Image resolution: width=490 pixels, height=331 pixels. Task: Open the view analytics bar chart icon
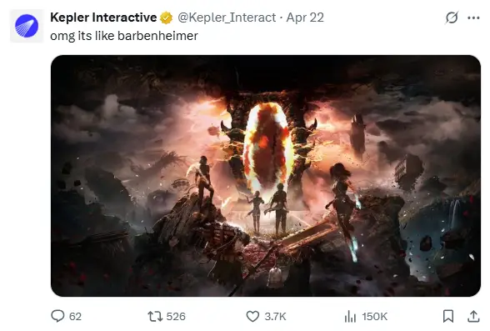coord(350,316)
